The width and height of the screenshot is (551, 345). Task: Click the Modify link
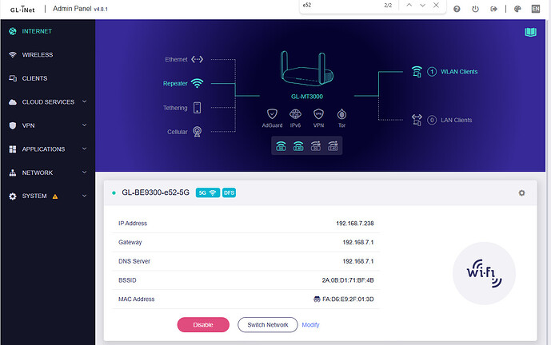point(310,325)
